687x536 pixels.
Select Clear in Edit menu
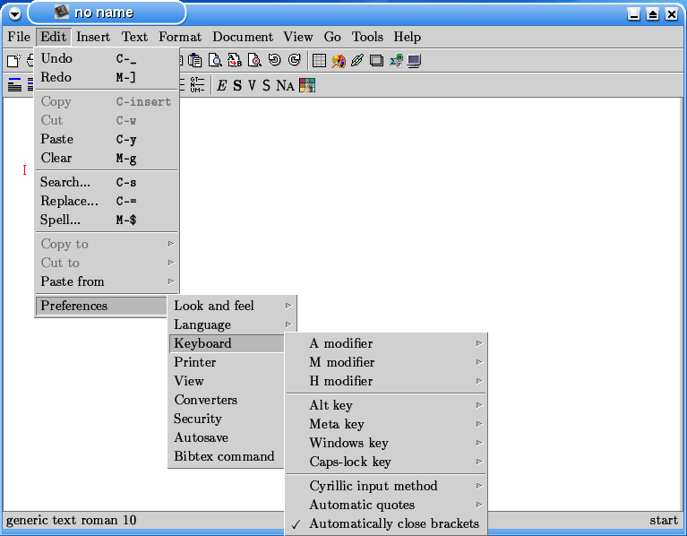[107, 158]
